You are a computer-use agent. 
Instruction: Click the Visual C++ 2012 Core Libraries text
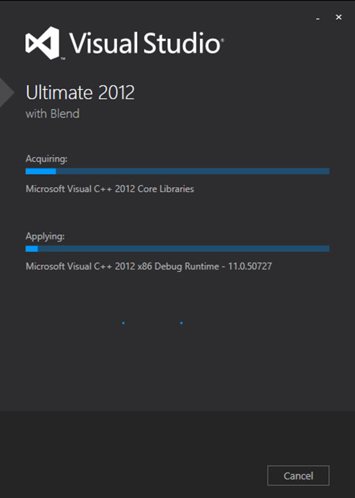[x=110, y=189]
